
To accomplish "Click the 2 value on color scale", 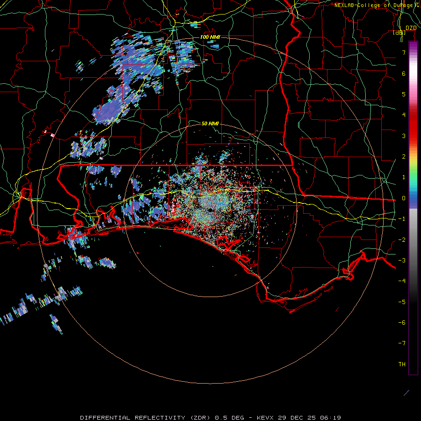I will click(x=404, y=157).
